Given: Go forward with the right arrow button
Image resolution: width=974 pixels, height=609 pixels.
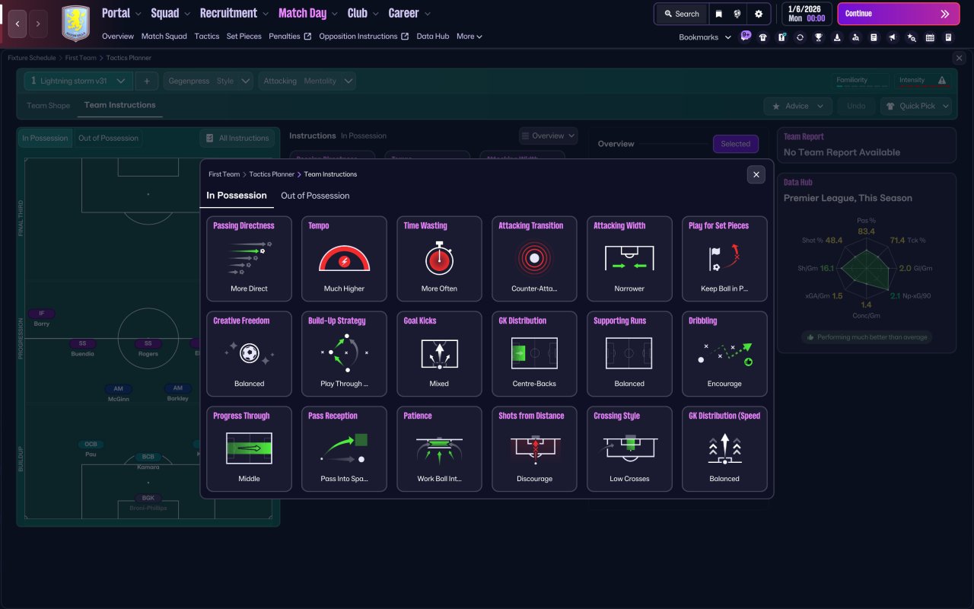Looking at the screenshot, I should tap(38, 24).
